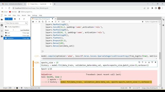Paste cell from clipboard
165x92 pixels.
point(46,22)
